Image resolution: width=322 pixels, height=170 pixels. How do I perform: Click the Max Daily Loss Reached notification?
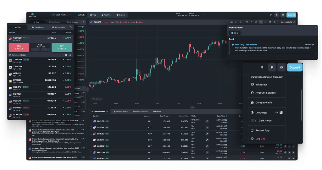point(272,47)
